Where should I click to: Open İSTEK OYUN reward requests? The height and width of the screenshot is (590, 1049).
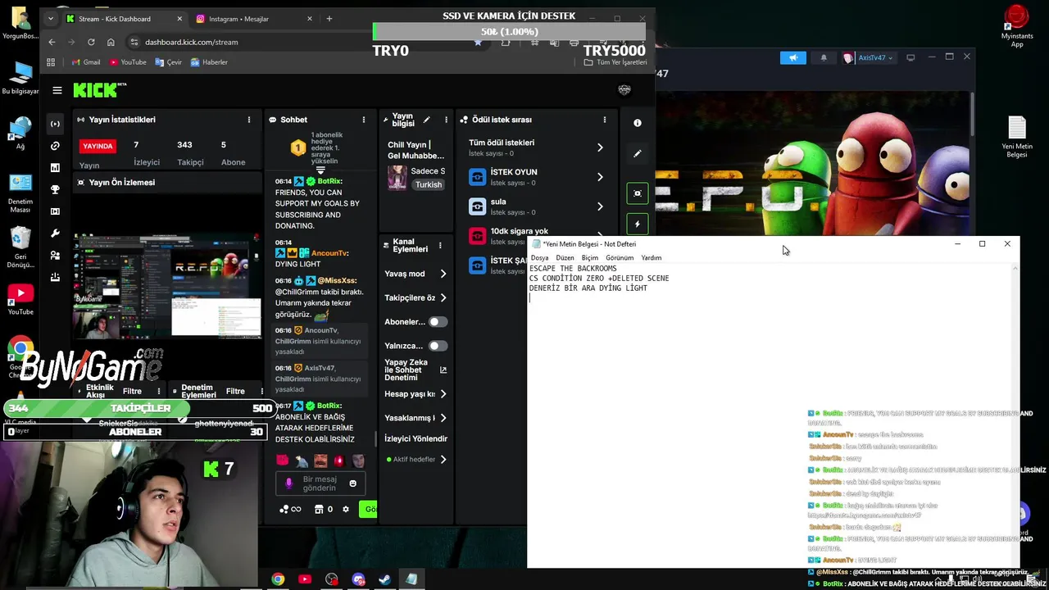click(537, 177)
